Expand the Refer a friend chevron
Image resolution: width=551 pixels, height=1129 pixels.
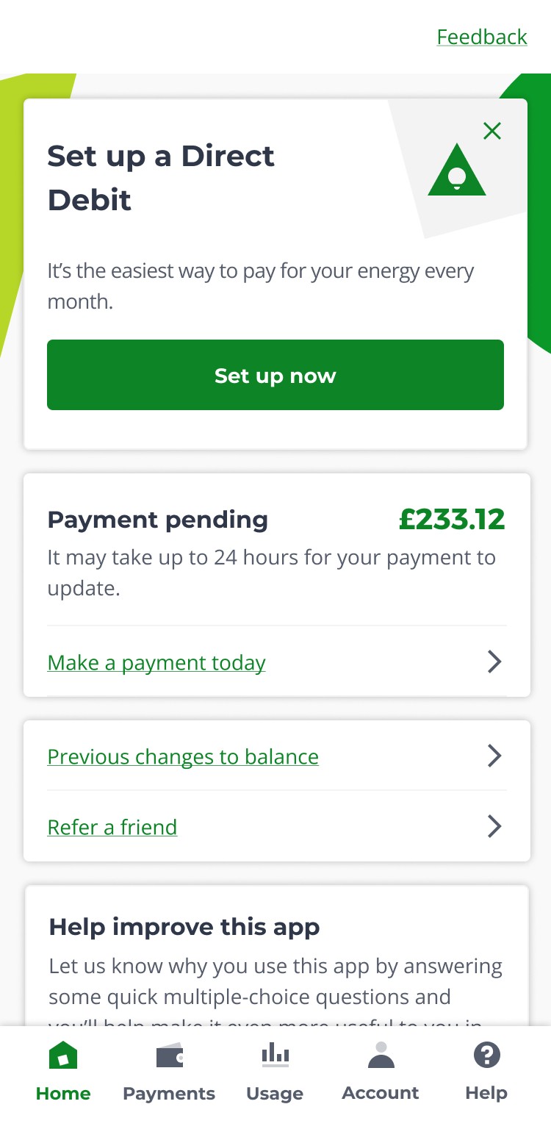pos(494,827)
